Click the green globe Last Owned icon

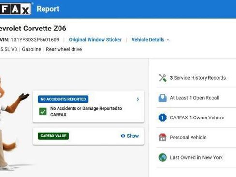pyautogui.click(x=162, y=157)
